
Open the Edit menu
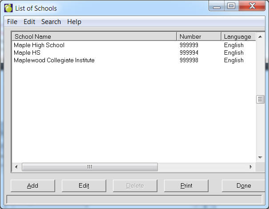(x=29, y=22)
